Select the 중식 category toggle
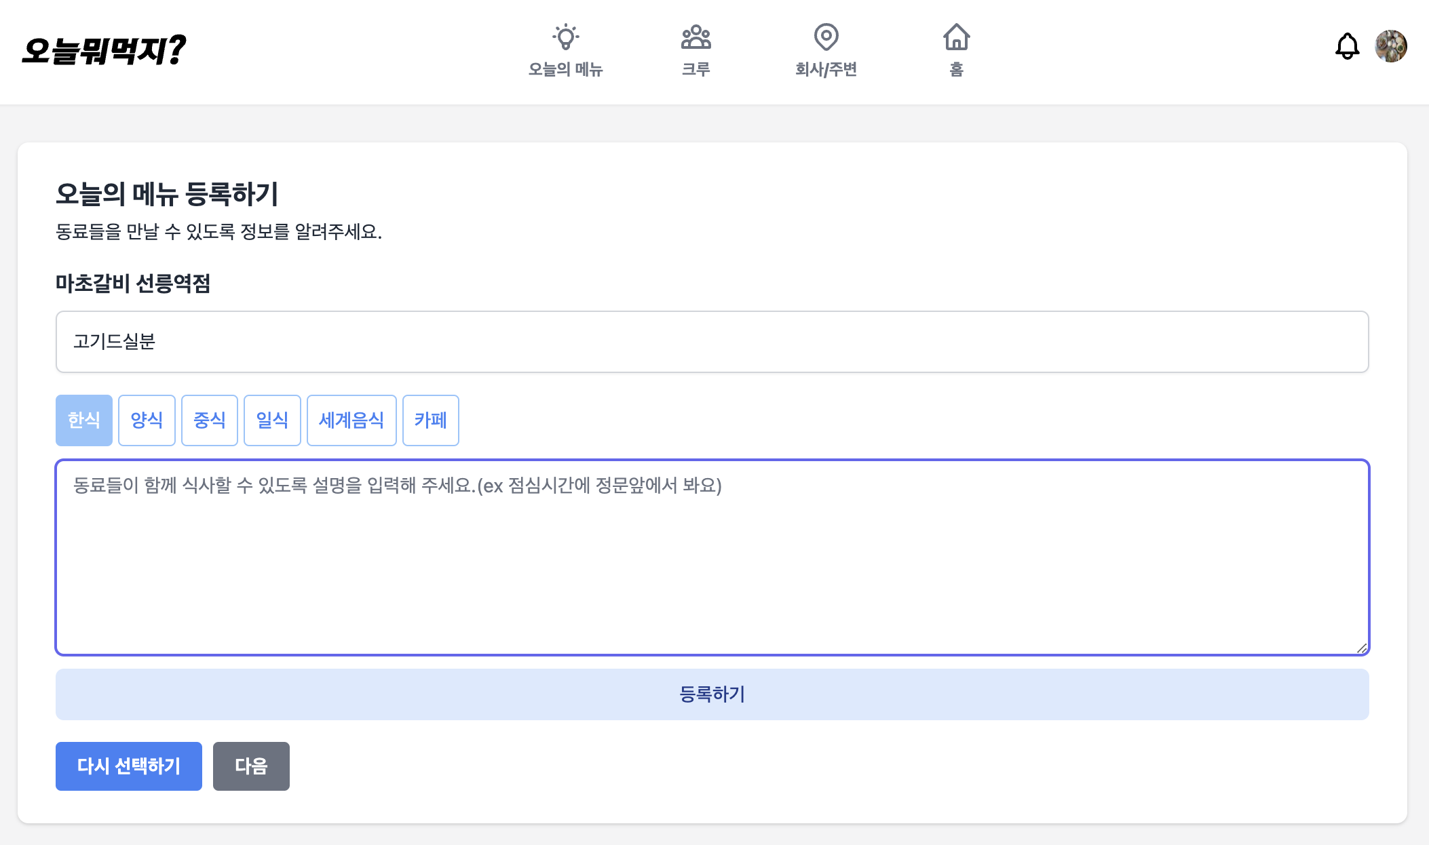This screenshot has width=1429, height=845. coord(210,420)
